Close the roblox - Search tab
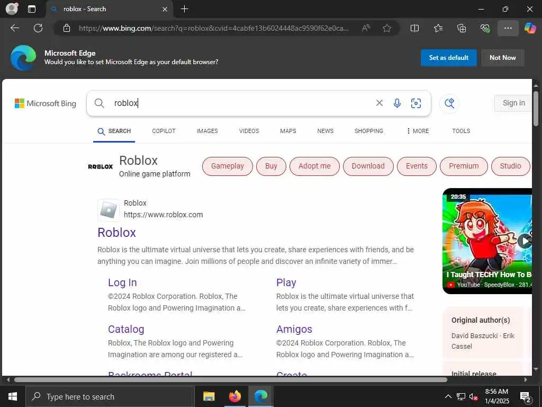Screen dimensions: 542x407 coord(165,10)
